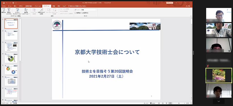Click the Save icon in quick access toolbar
Screen dimensions: 233x106
click(4, 3)
